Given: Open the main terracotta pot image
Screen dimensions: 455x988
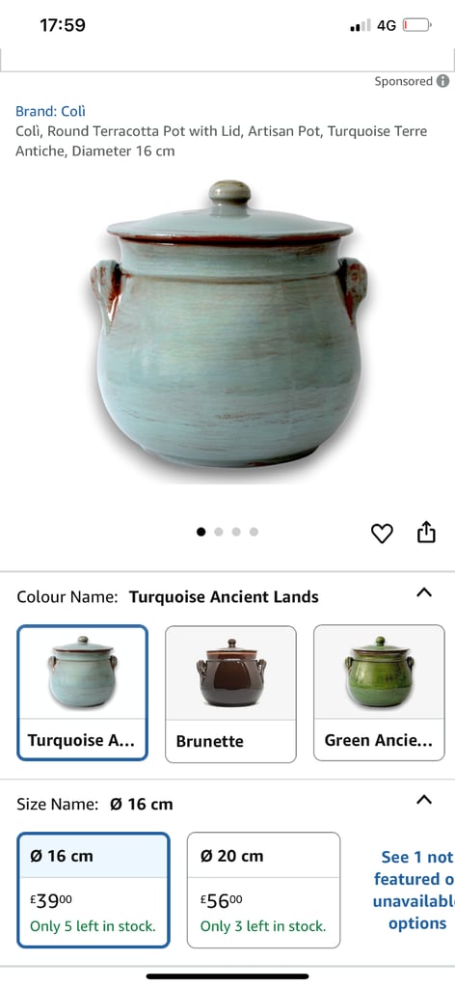Looking at the screenshot, I should tap(227, 324).
